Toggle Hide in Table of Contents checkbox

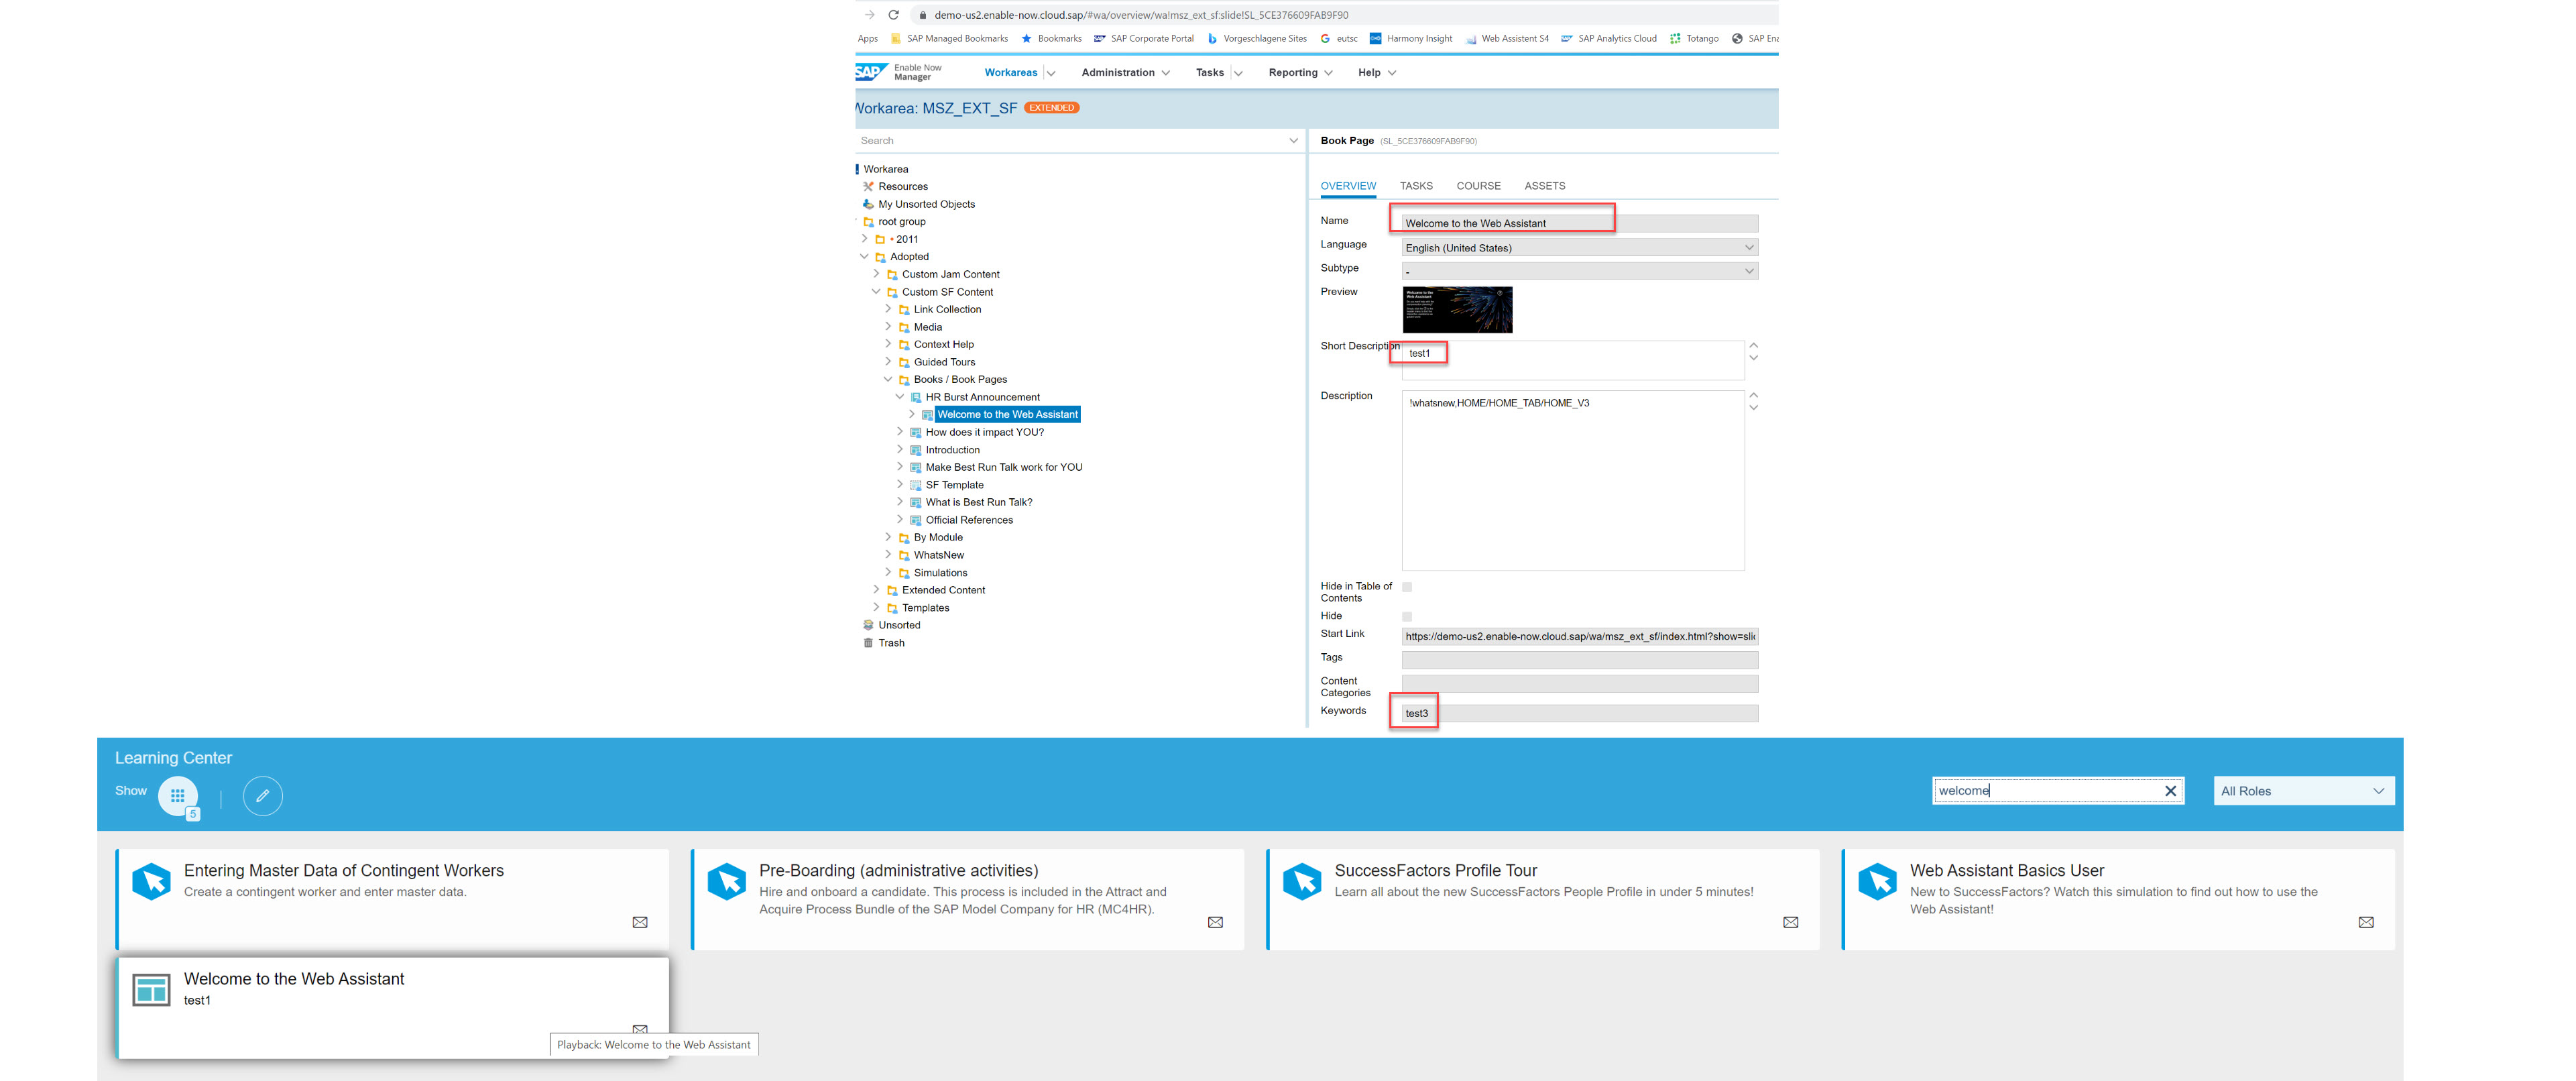click(1407, 587)
